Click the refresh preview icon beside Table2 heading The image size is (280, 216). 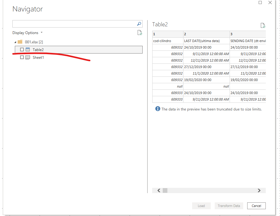[x=263, y=26]
